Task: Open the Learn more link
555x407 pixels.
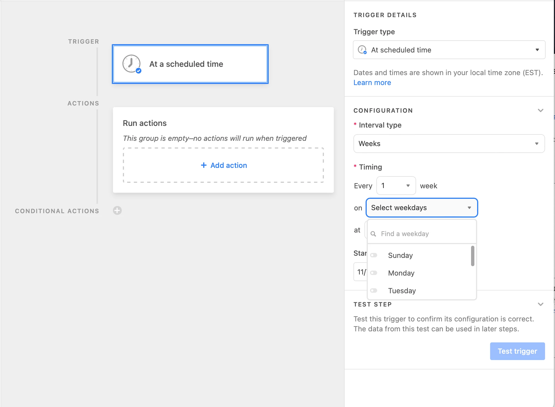Action: click(x=372, y=83)
